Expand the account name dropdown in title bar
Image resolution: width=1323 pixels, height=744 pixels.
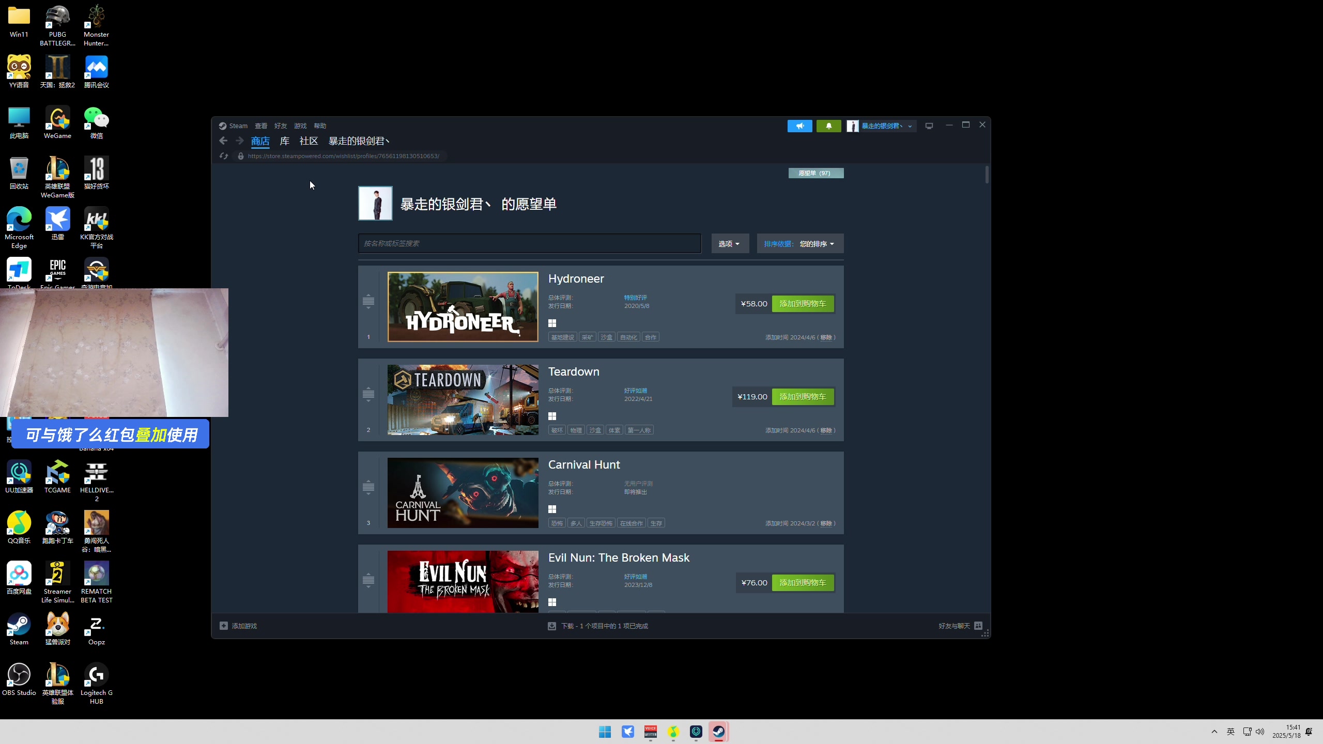pos(910,126)
